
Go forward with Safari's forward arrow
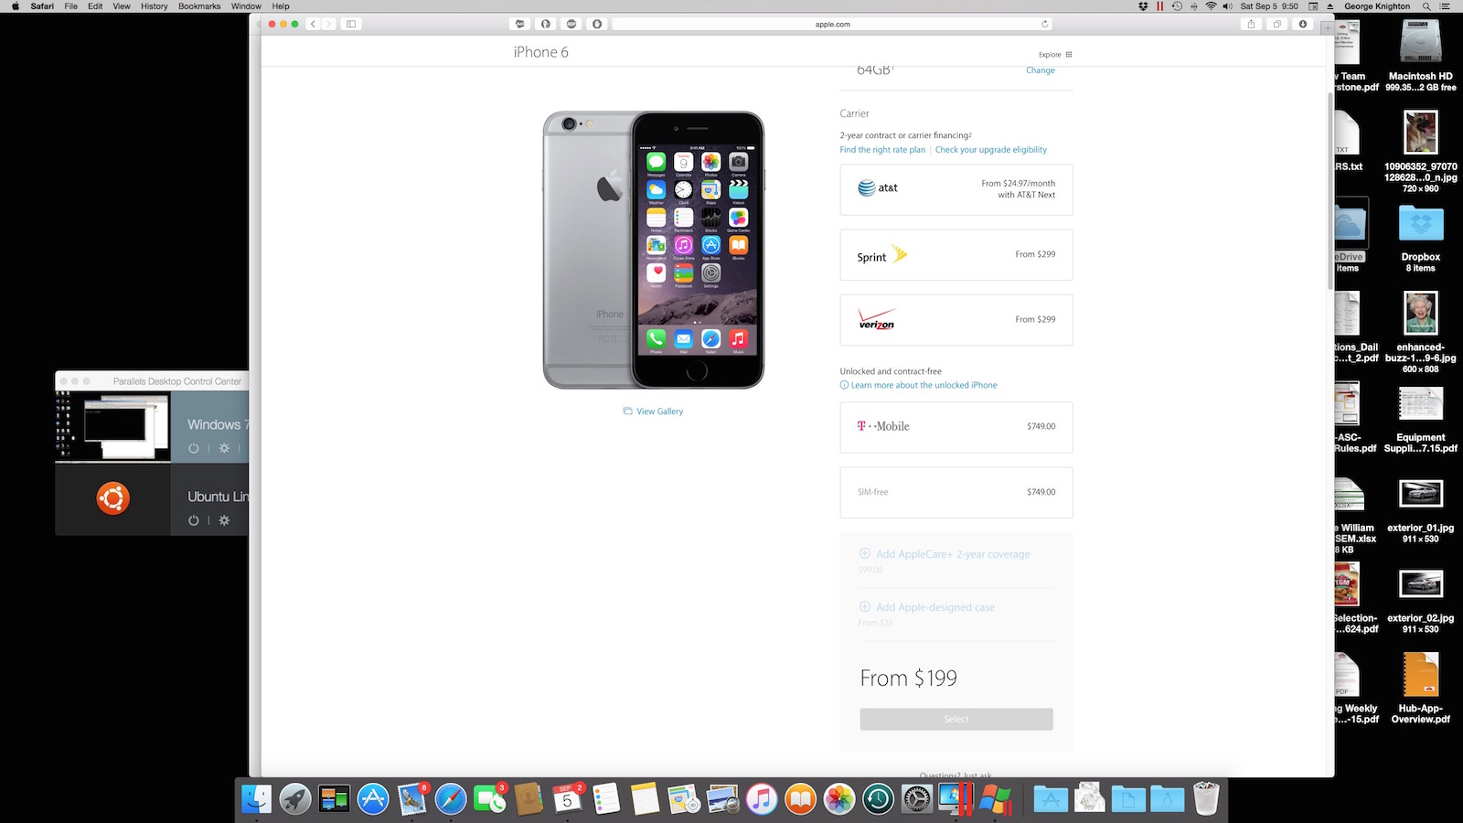point(328,24)
